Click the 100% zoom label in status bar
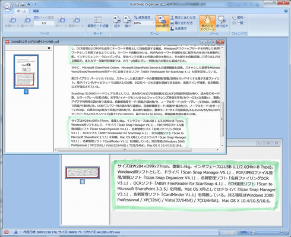The width and height of the screenshot is (291, 237). (243, 232)
